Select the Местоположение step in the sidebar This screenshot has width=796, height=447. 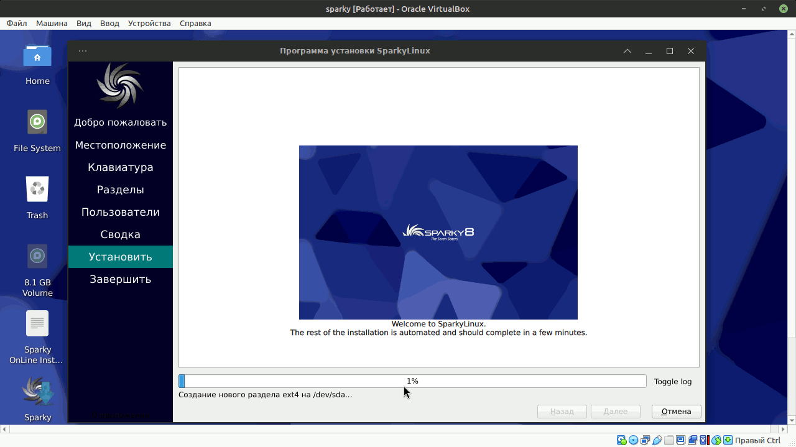[121, 145]
